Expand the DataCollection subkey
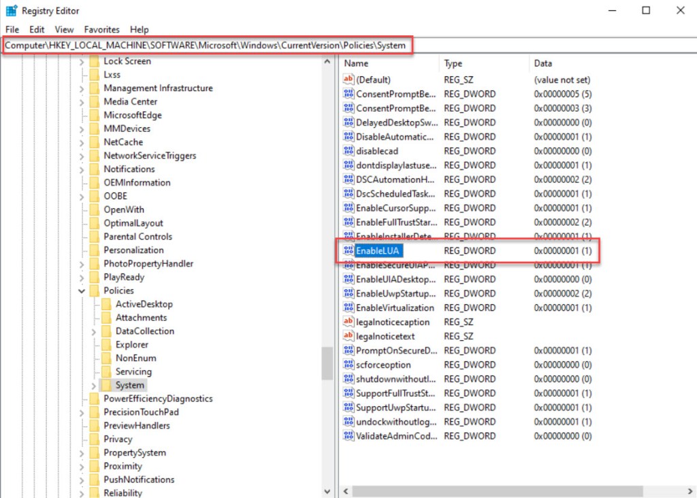 pos(94,331)
